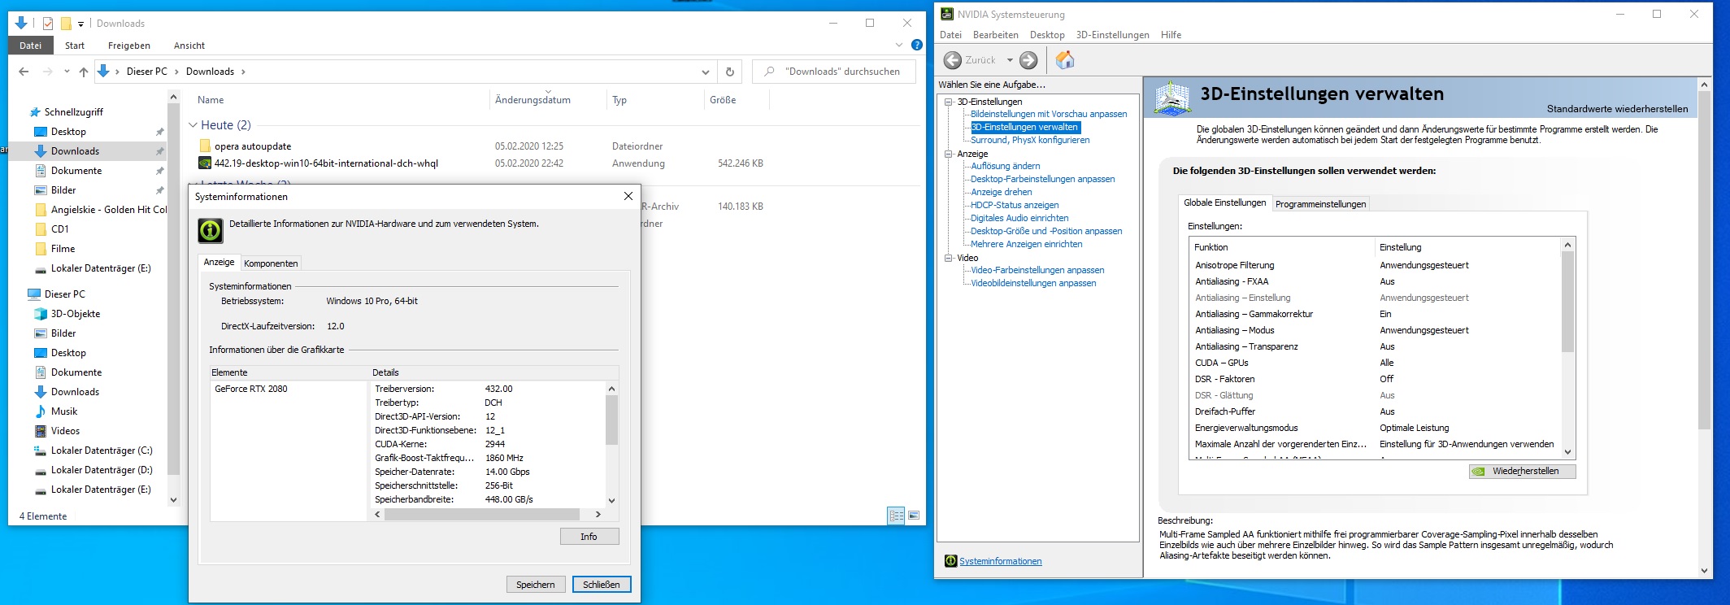Viewport: 1730px width, 605px height.
Task: Open the Zurück history dropdown arrow
Action: coord(1010,60)
